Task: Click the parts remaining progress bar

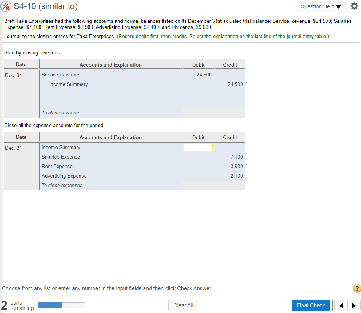Action: pyautogui.click(x=61, y=305)
